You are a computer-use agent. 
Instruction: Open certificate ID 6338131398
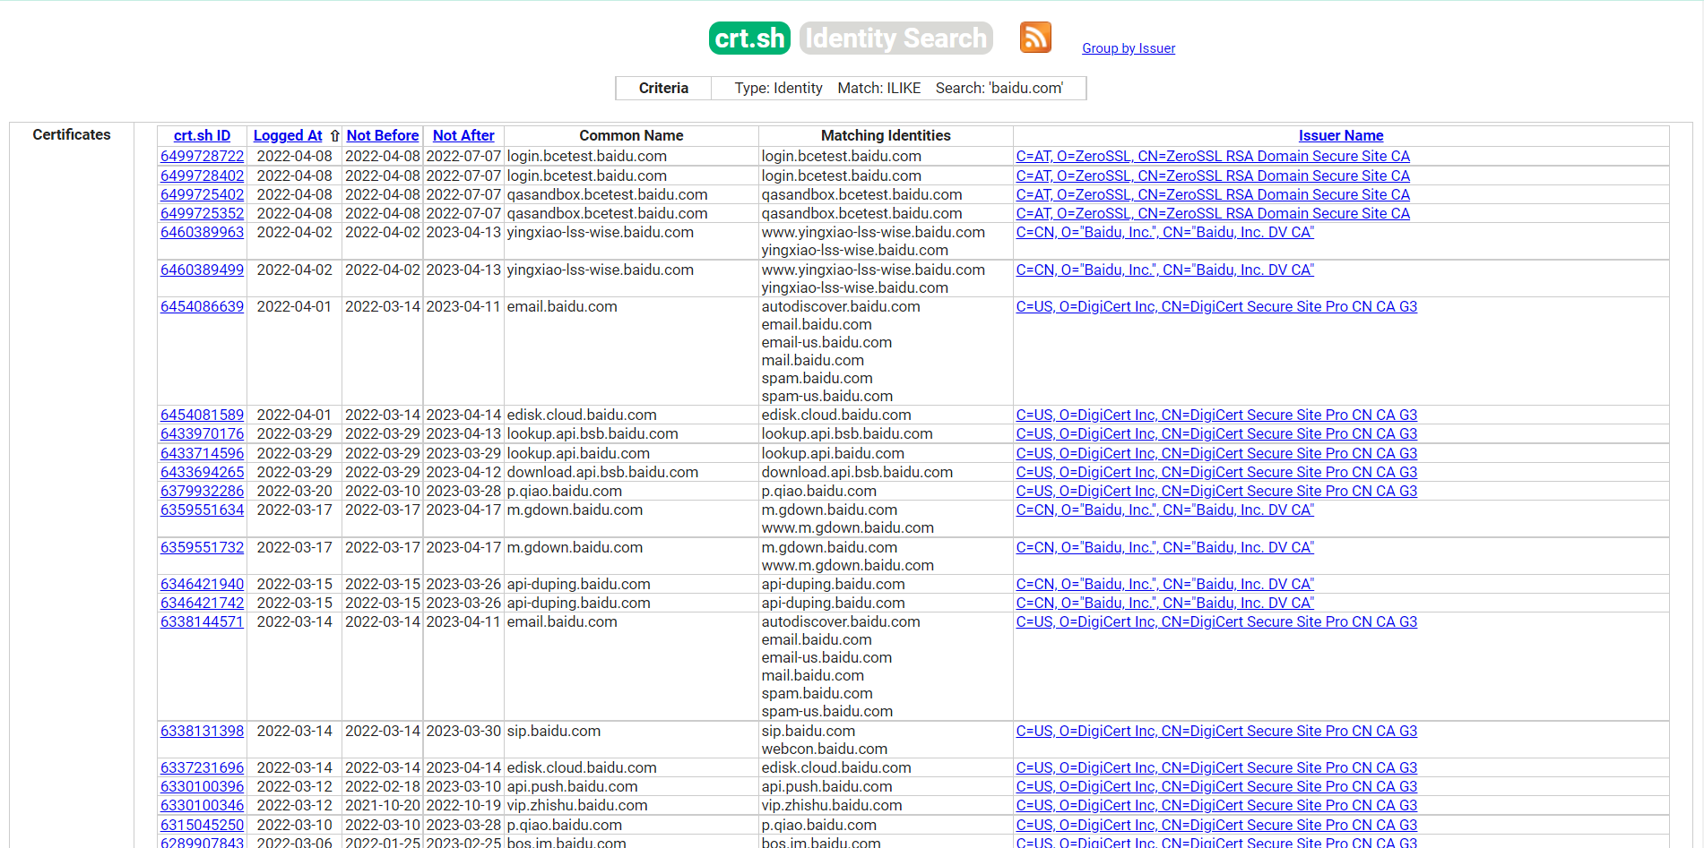[202, 731]
